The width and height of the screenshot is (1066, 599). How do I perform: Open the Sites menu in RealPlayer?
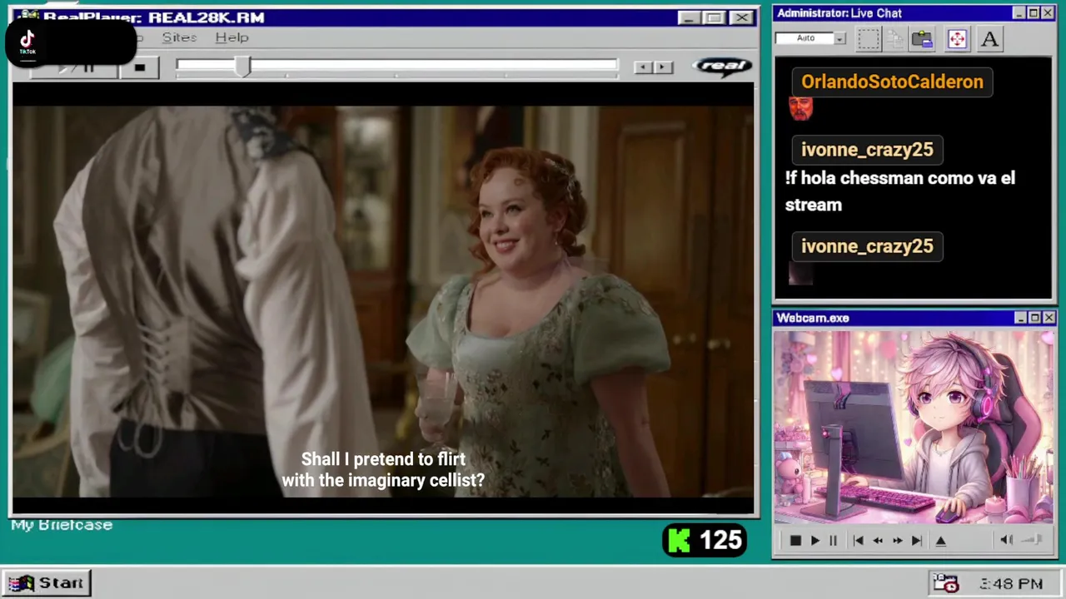coord(179,37)
